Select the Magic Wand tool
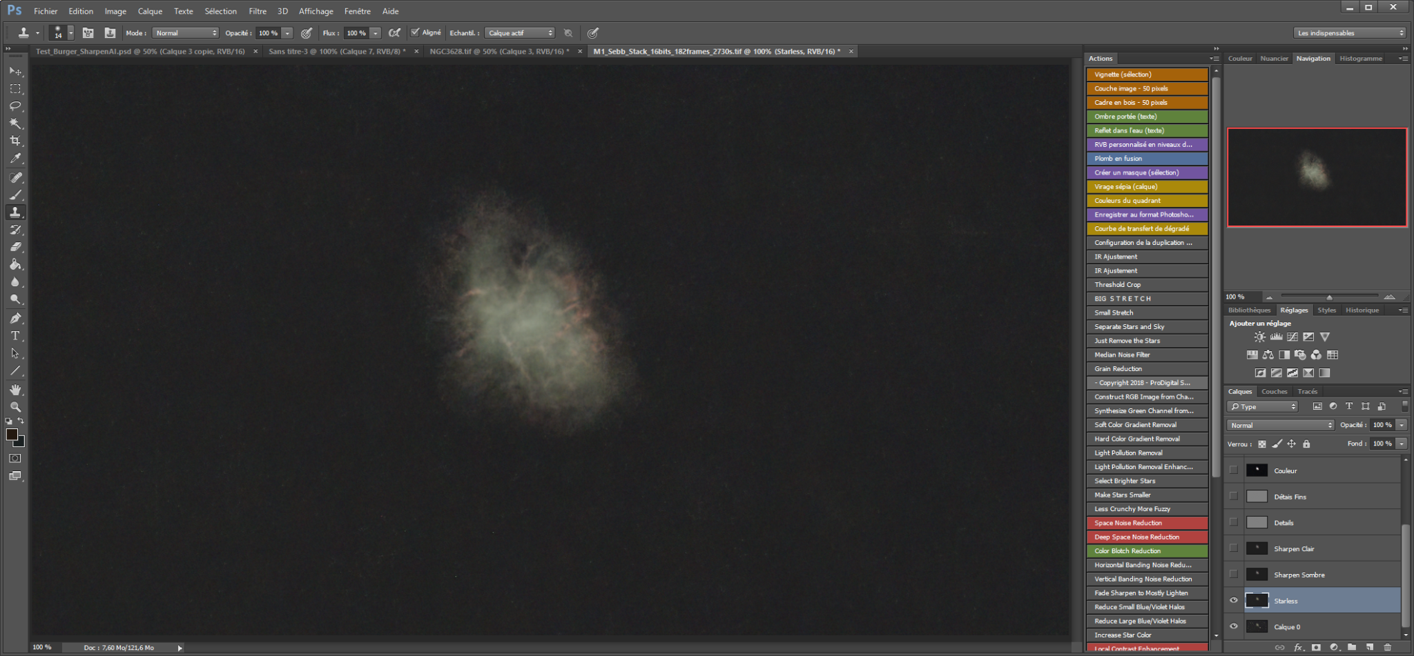This screenshot has width=1414, height=656. 15,123
